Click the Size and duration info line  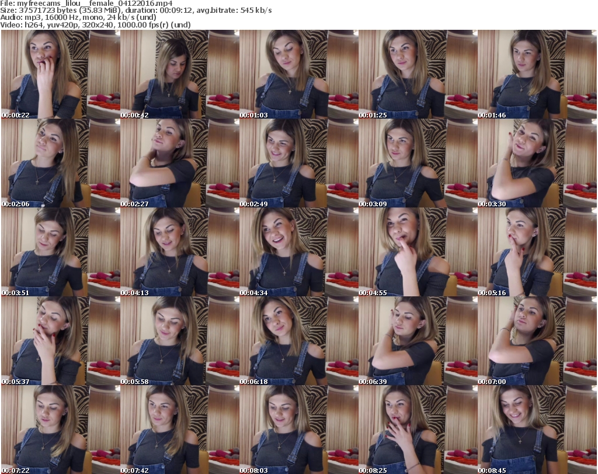point(135,11)
